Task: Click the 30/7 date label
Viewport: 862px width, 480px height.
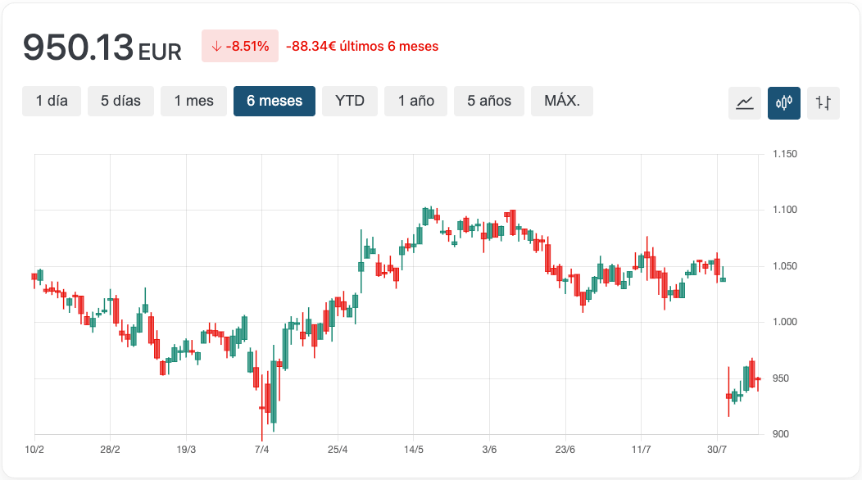Action: coord(717,450)
